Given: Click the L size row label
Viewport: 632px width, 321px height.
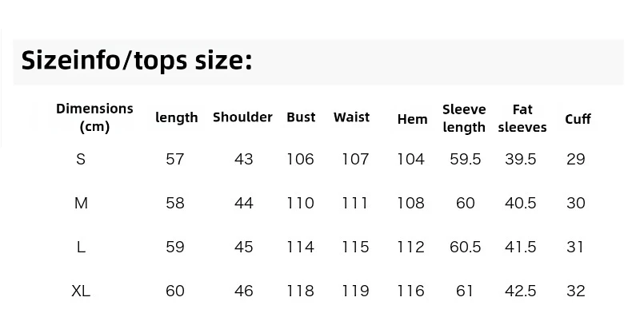Looking at the screenshot, I should (x=81, y=247).
